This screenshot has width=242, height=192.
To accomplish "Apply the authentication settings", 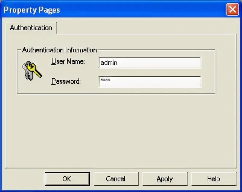I will [x=165, y=179].
